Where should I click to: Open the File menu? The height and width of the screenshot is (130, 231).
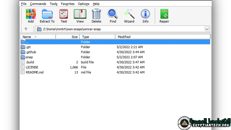click(24, 4)
